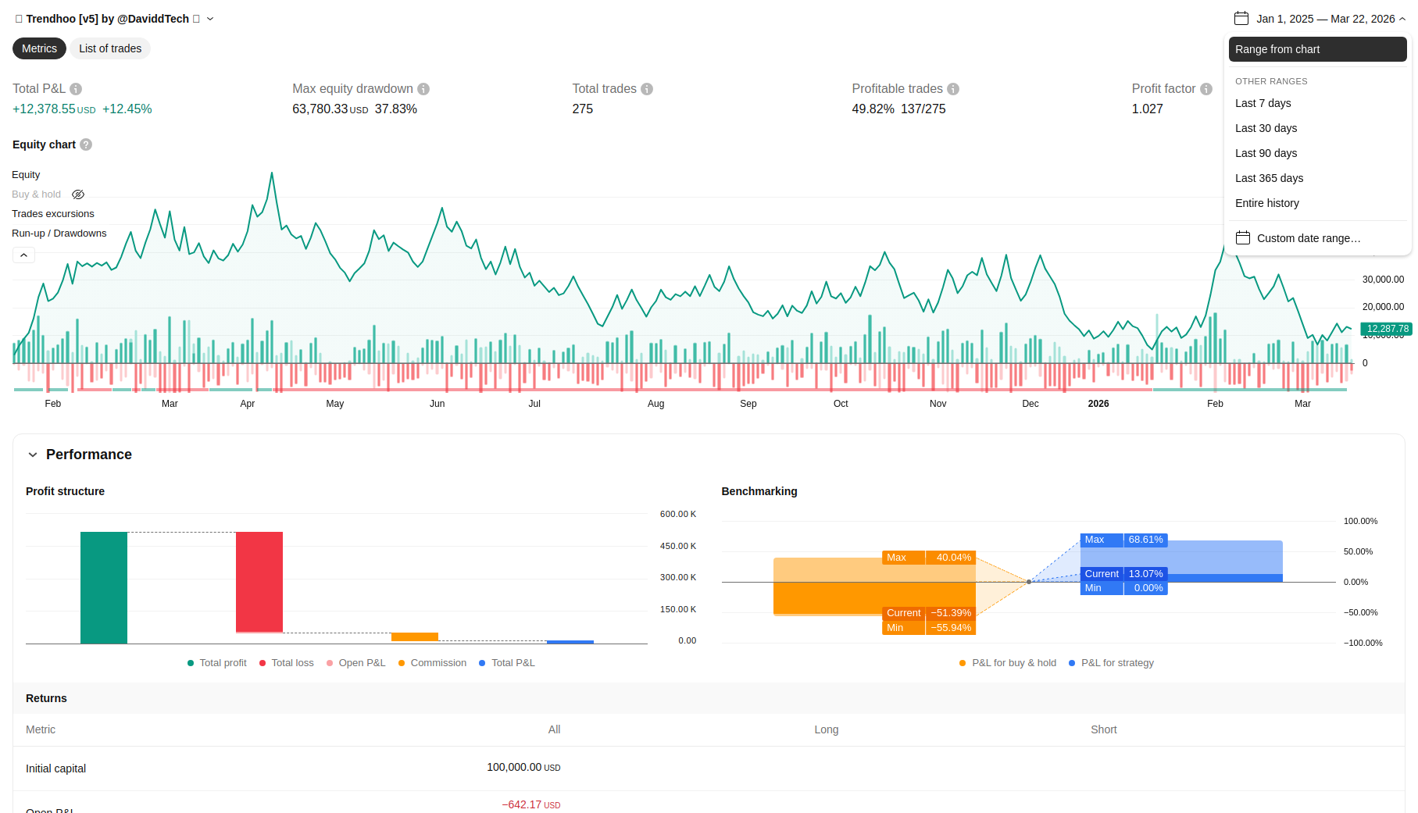Click the current equity value price label
Screen dimensions: 1418x813
[x=1387, y=329]
